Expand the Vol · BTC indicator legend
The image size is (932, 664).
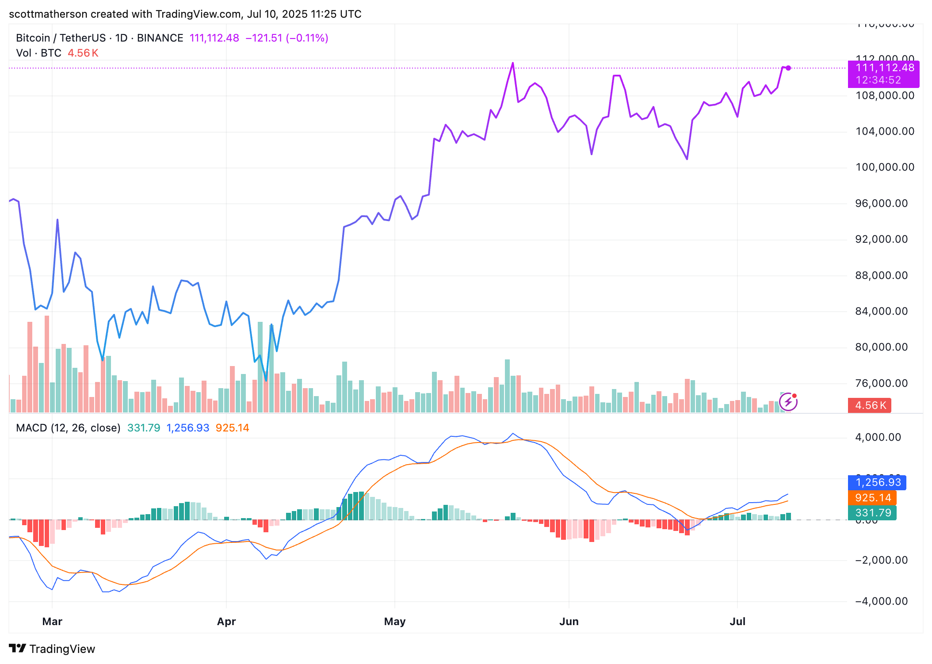[39, 53]
